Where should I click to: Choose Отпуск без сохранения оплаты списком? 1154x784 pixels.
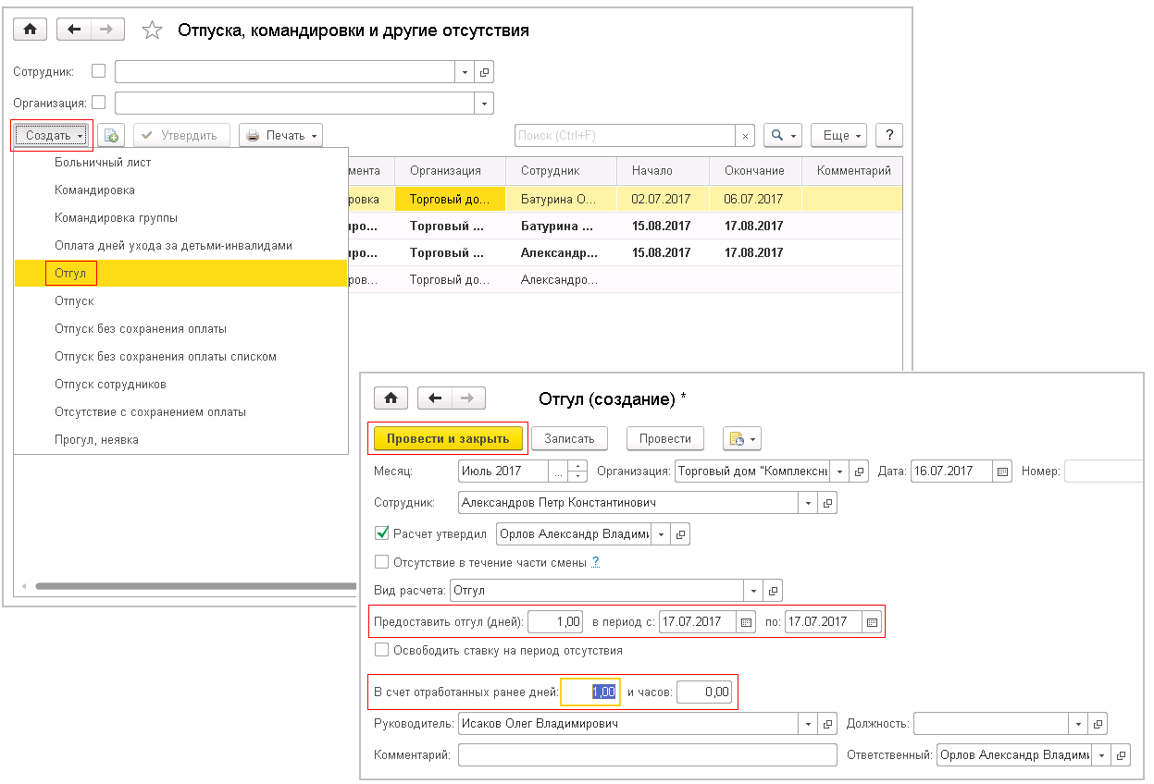click(181, 356)
